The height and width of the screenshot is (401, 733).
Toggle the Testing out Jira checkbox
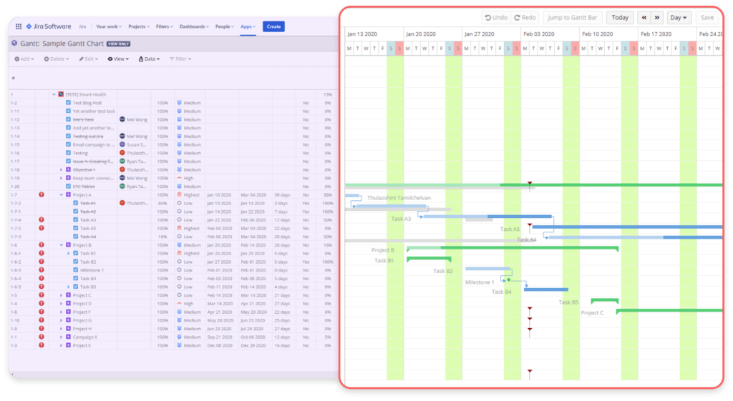tap(68, 137)
